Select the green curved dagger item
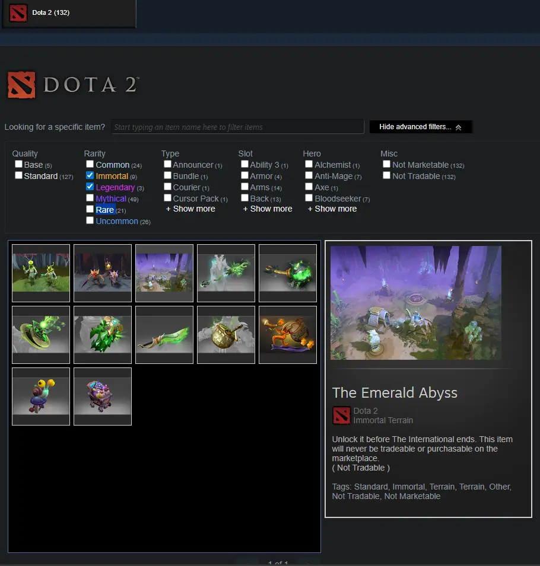This screenshot has width=540, height=566. click(x=164, y=335)
